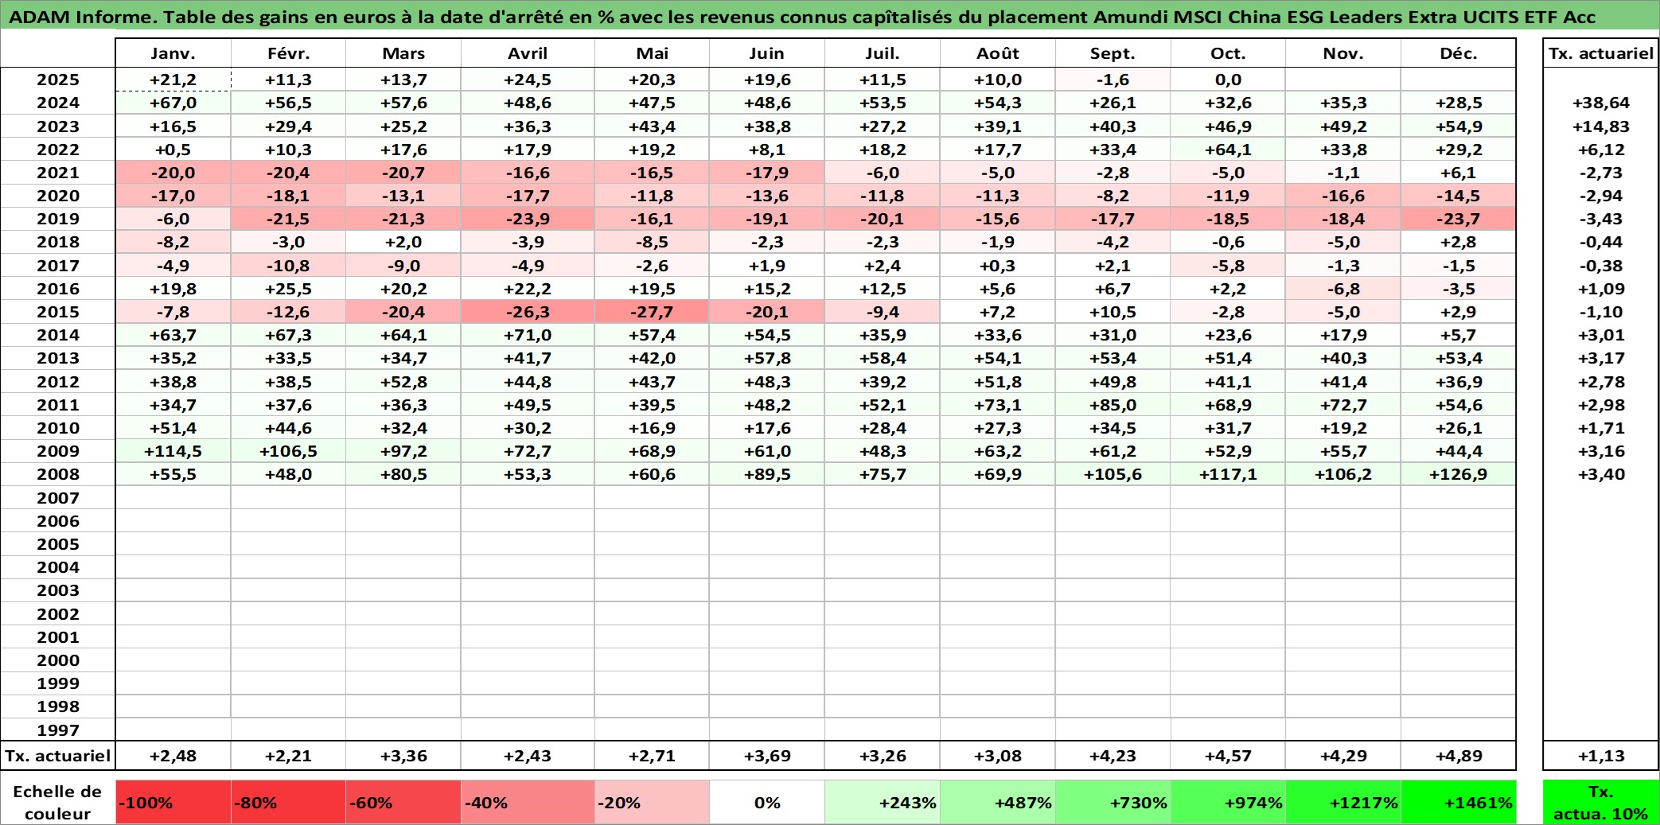1660x825 pixels.
Task: Select the 'Juil.' column header
Action: pos(883,53)
